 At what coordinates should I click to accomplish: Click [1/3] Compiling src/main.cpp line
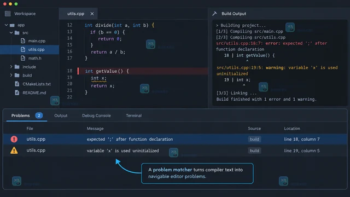tap(249, 32)
